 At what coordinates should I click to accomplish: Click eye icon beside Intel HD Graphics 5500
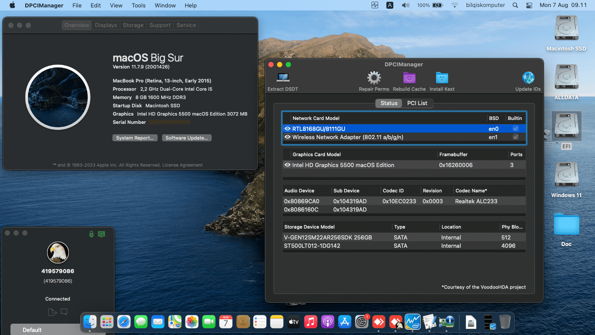pos(287,165)
